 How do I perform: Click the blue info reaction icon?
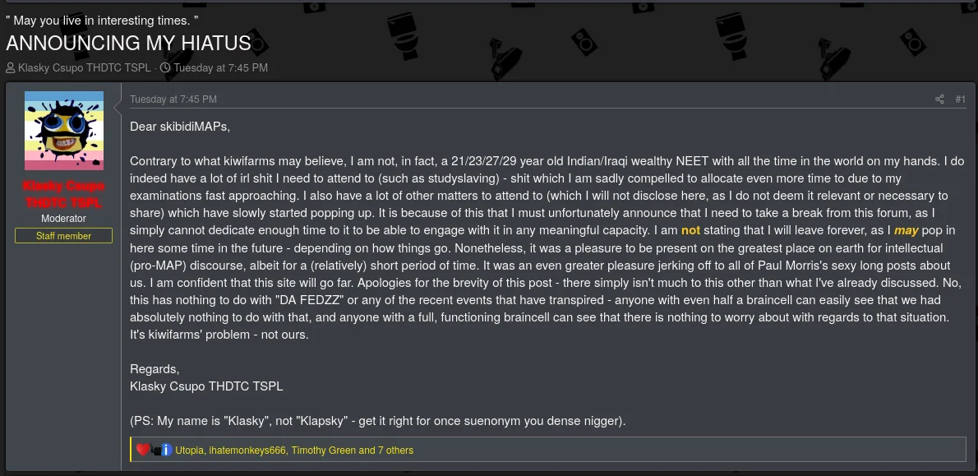(166, 450)
